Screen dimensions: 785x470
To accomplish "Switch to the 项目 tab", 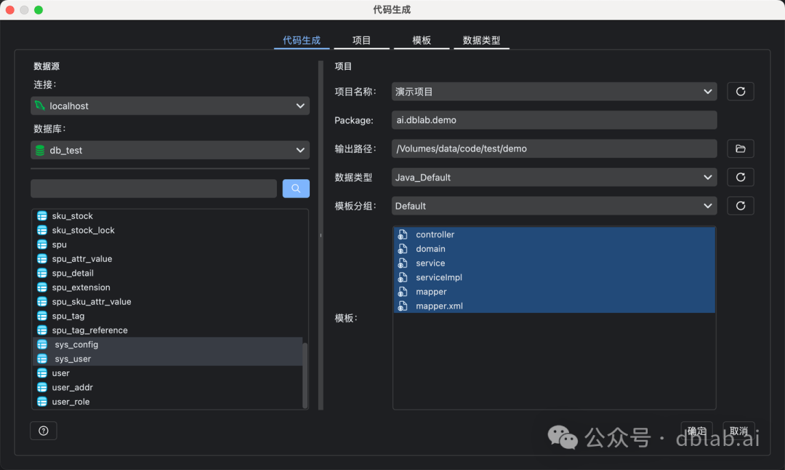I will pos(361,40).
